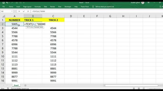The width and height of the screenshot is (163, 91).
Task: Switch to the Power Pivot tab
Action: pos(85,7)
